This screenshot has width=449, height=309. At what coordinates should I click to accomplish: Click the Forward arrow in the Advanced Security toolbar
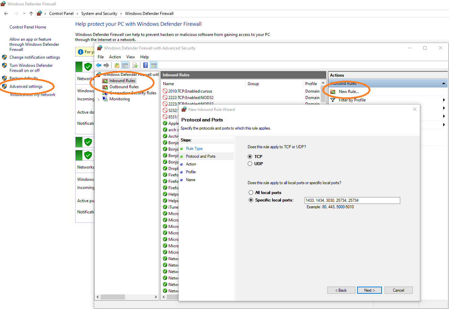click(106, 65)
